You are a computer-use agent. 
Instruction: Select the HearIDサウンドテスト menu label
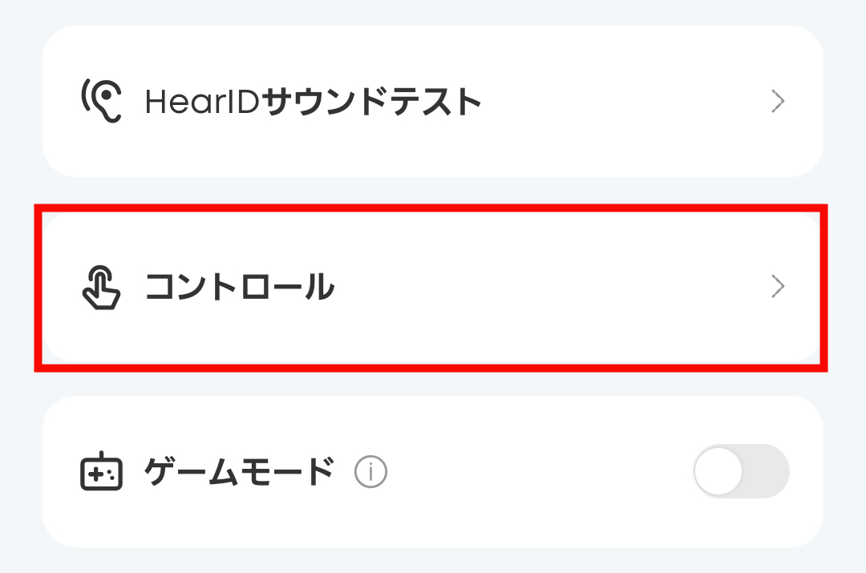click(x=314, y=102)
